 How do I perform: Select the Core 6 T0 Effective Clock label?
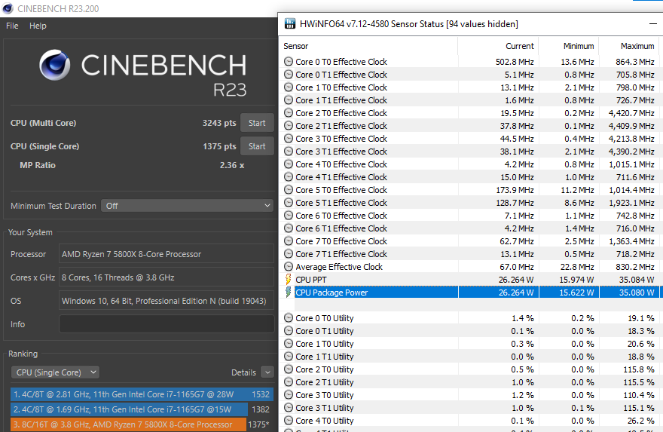click(341, 216)
